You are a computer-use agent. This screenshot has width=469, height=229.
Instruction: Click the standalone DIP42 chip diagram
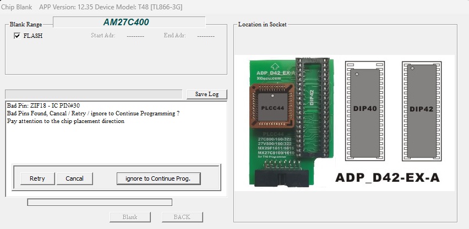[421, 110]
